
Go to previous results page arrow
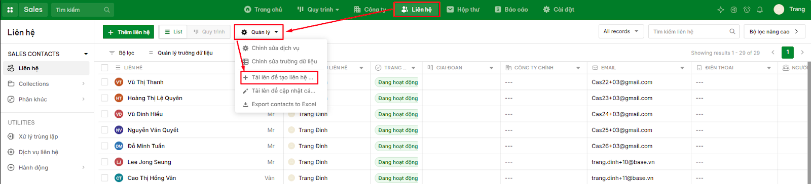pyautogui.click(x=773, y=52)
